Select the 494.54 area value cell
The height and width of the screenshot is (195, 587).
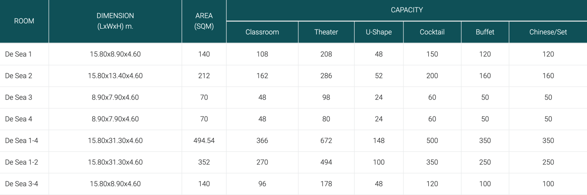click(204, 141)
